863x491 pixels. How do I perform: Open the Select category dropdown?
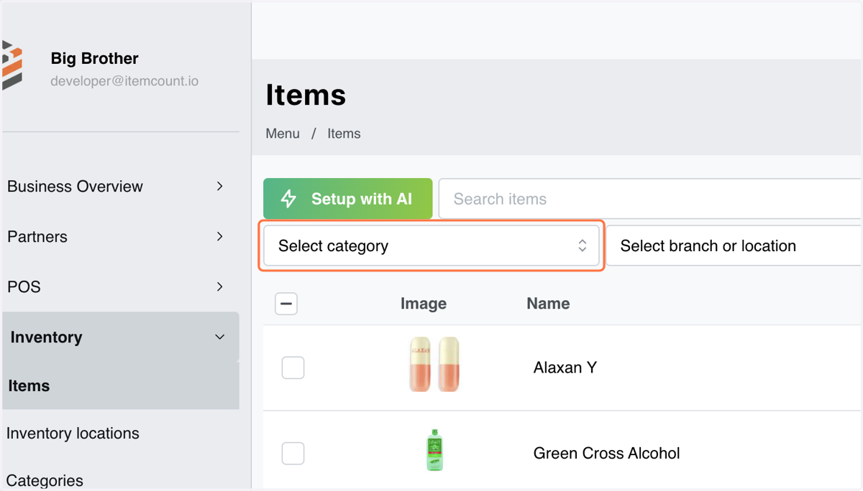431,246
